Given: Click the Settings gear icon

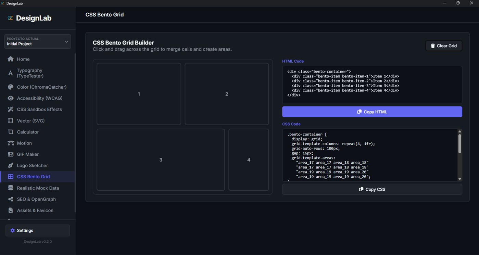Looking at the screenshot, I should pyautogui.click(x=13, y=230).
